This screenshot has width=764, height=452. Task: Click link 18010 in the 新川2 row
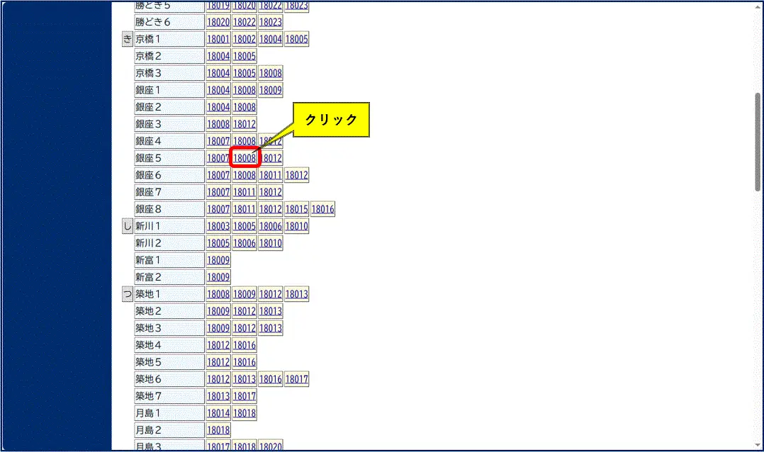point(270,243)
